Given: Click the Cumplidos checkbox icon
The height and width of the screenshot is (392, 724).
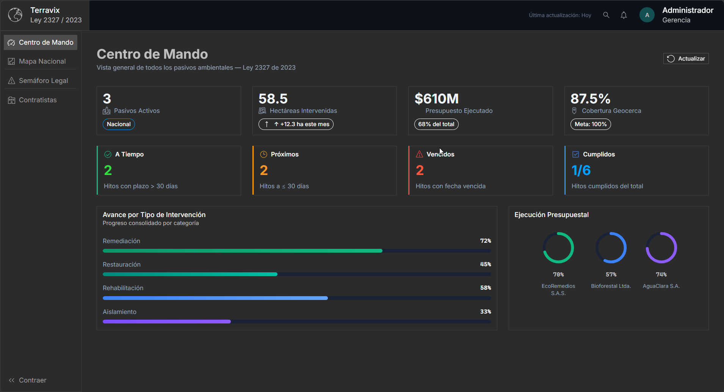Looking at the screenshot, I should point(575,154).
